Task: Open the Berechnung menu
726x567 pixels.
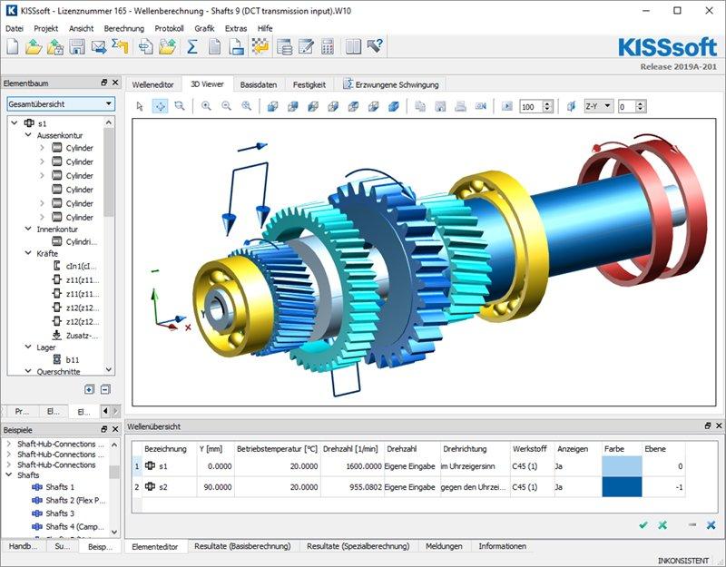Action: (123, 28)
